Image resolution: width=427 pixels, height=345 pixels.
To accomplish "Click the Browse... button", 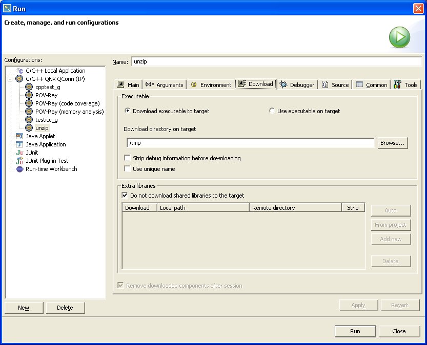I will 393,143.
